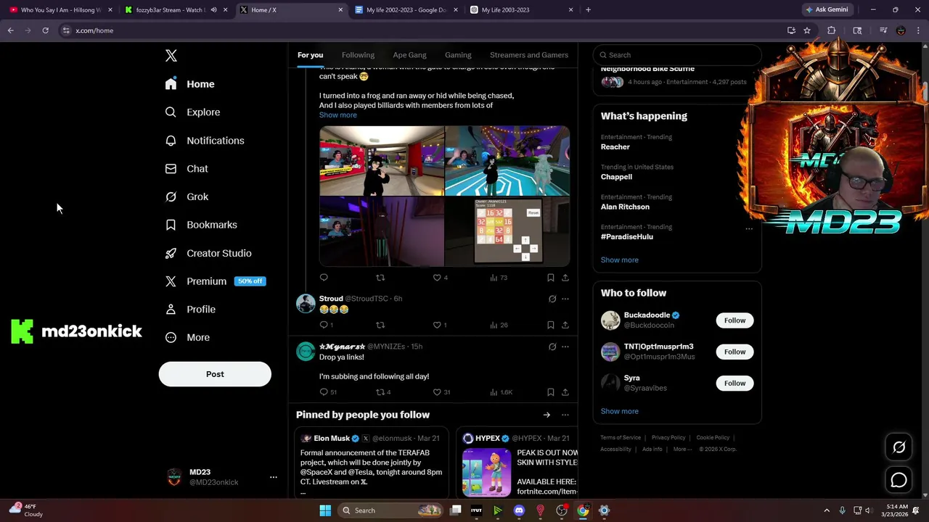The height and width of the screenshot is (522, 929).
Task: Open Bookmarks in the sidebar
Action: (x=201, y=225)
